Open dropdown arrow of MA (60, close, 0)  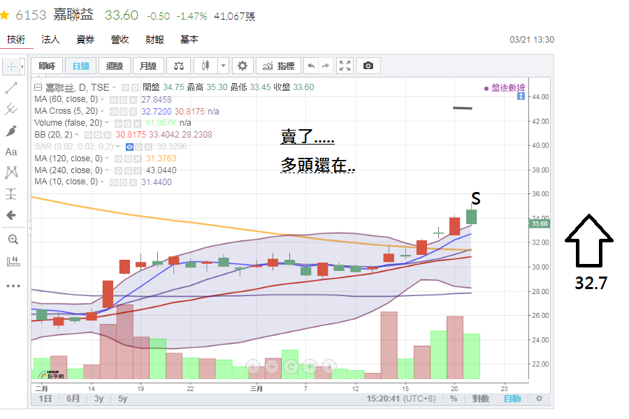[102, 99]
